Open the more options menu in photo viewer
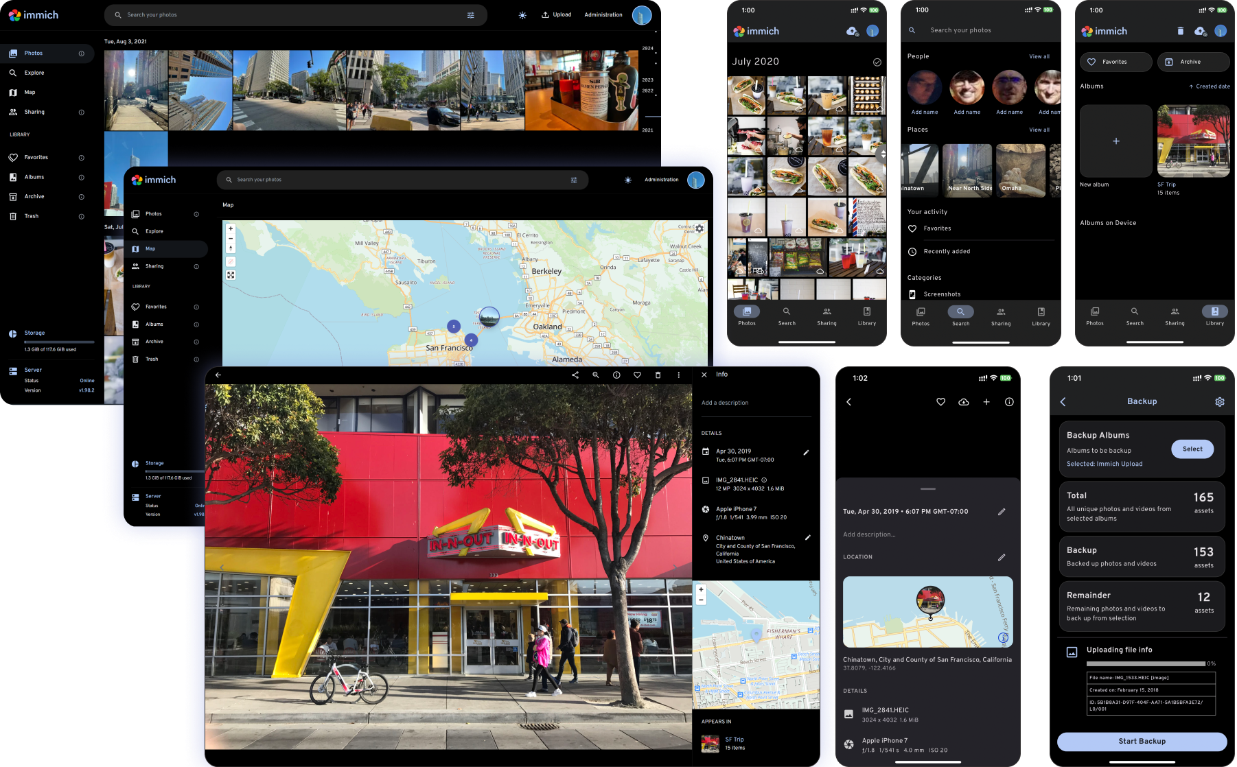This screenshot has width=1237, height=767. (678, 375)
